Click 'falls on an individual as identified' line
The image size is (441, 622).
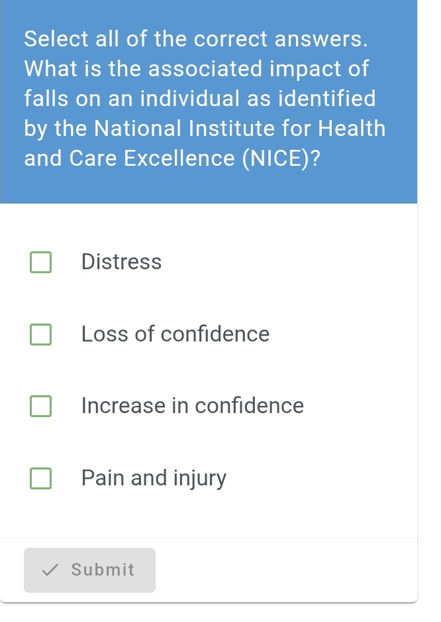[200, 99]
